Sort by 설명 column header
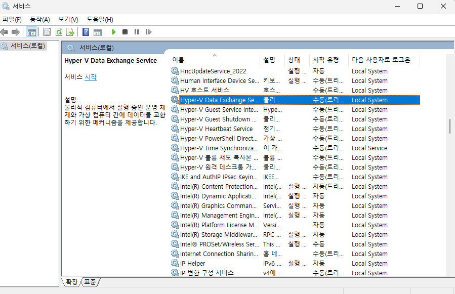The image size is (455, 294). click(272, 60)
